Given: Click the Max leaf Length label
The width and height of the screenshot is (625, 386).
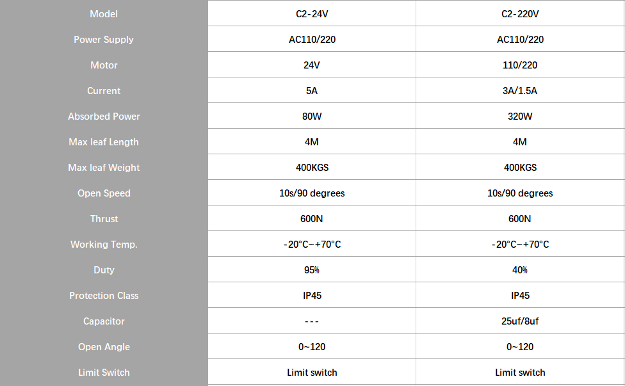Looking at the screenshot, I should coord(104,142).
